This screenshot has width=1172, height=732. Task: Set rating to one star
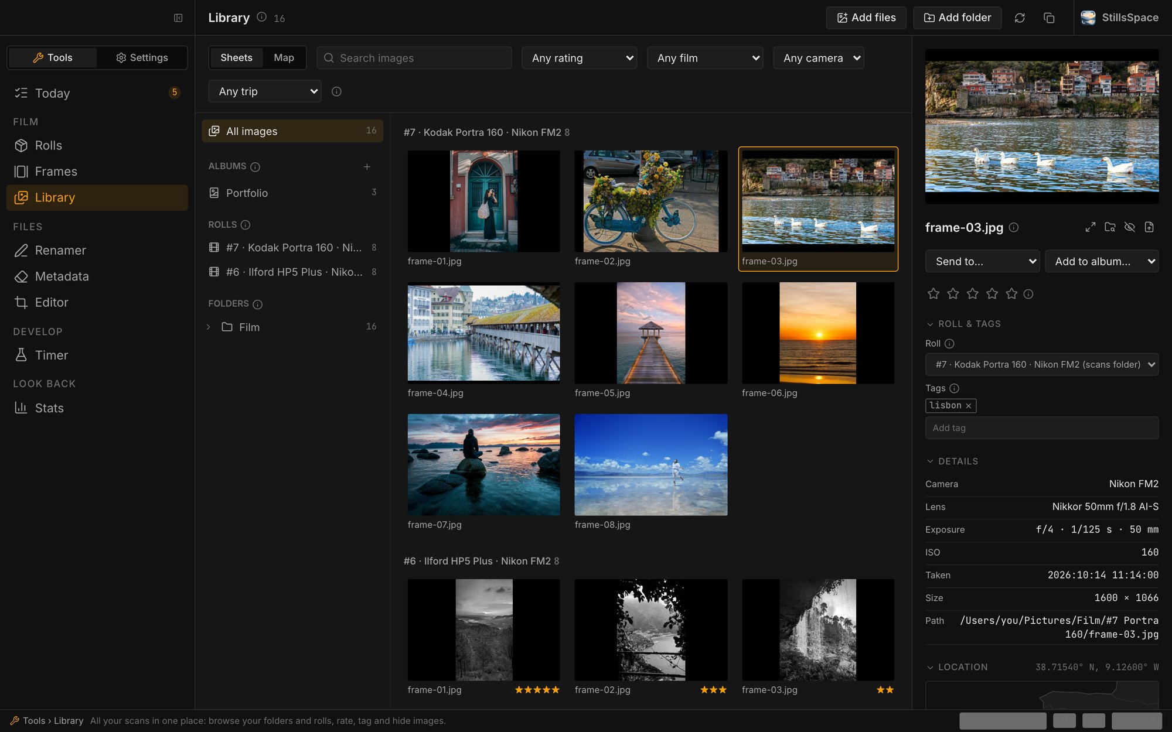click(x=933, y=293)
